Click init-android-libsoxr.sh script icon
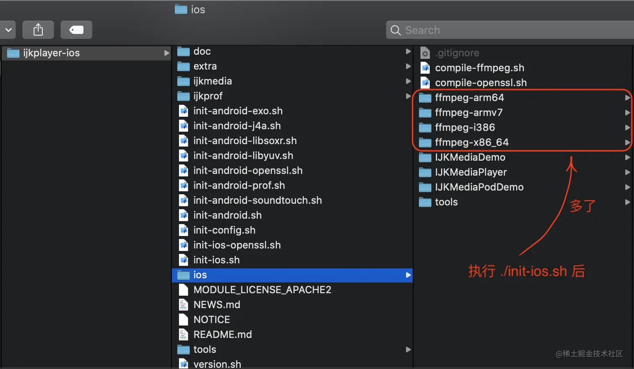 click(x=183, y=141)
